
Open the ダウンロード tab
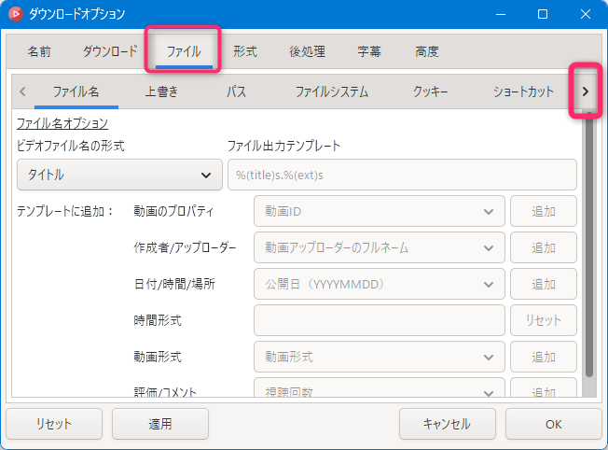pyautogui.click(x=110, y=52)
